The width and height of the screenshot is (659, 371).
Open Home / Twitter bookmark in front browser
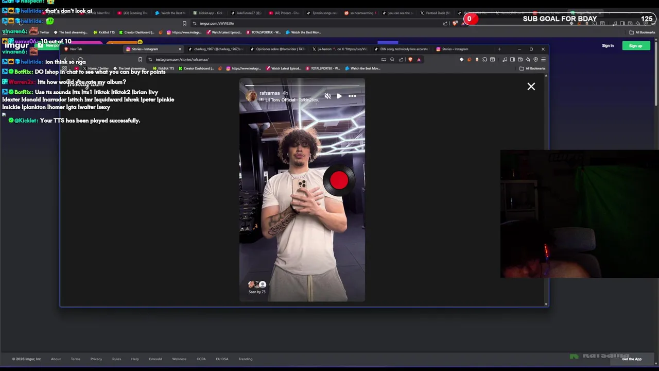(96, 68)
